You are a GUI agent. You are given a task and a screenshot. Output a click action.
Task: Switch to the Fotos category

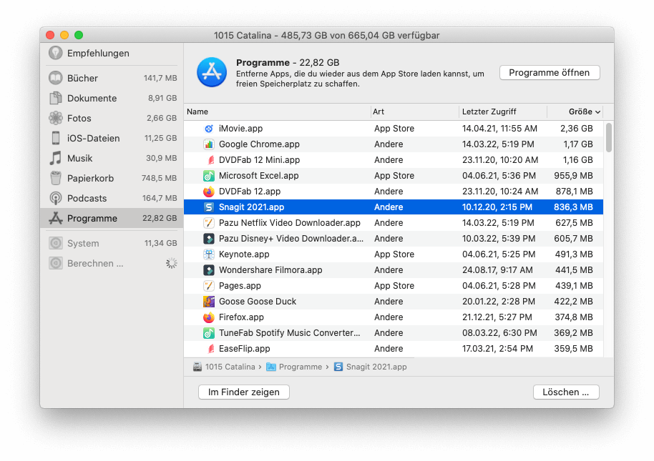[x=112, y=118]
